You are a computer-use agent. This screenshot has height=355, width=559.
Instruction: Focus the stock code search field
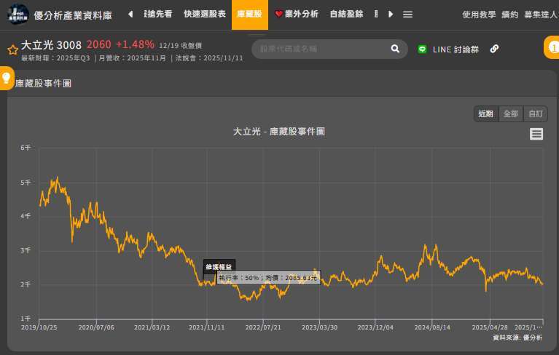coord(321,49)
